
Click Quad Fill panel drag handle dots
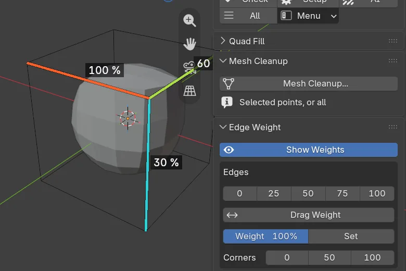pos(393,41)
